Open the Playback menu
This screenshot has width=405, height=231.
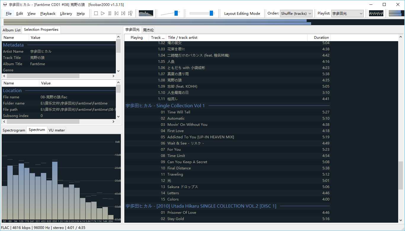[48, 13]
